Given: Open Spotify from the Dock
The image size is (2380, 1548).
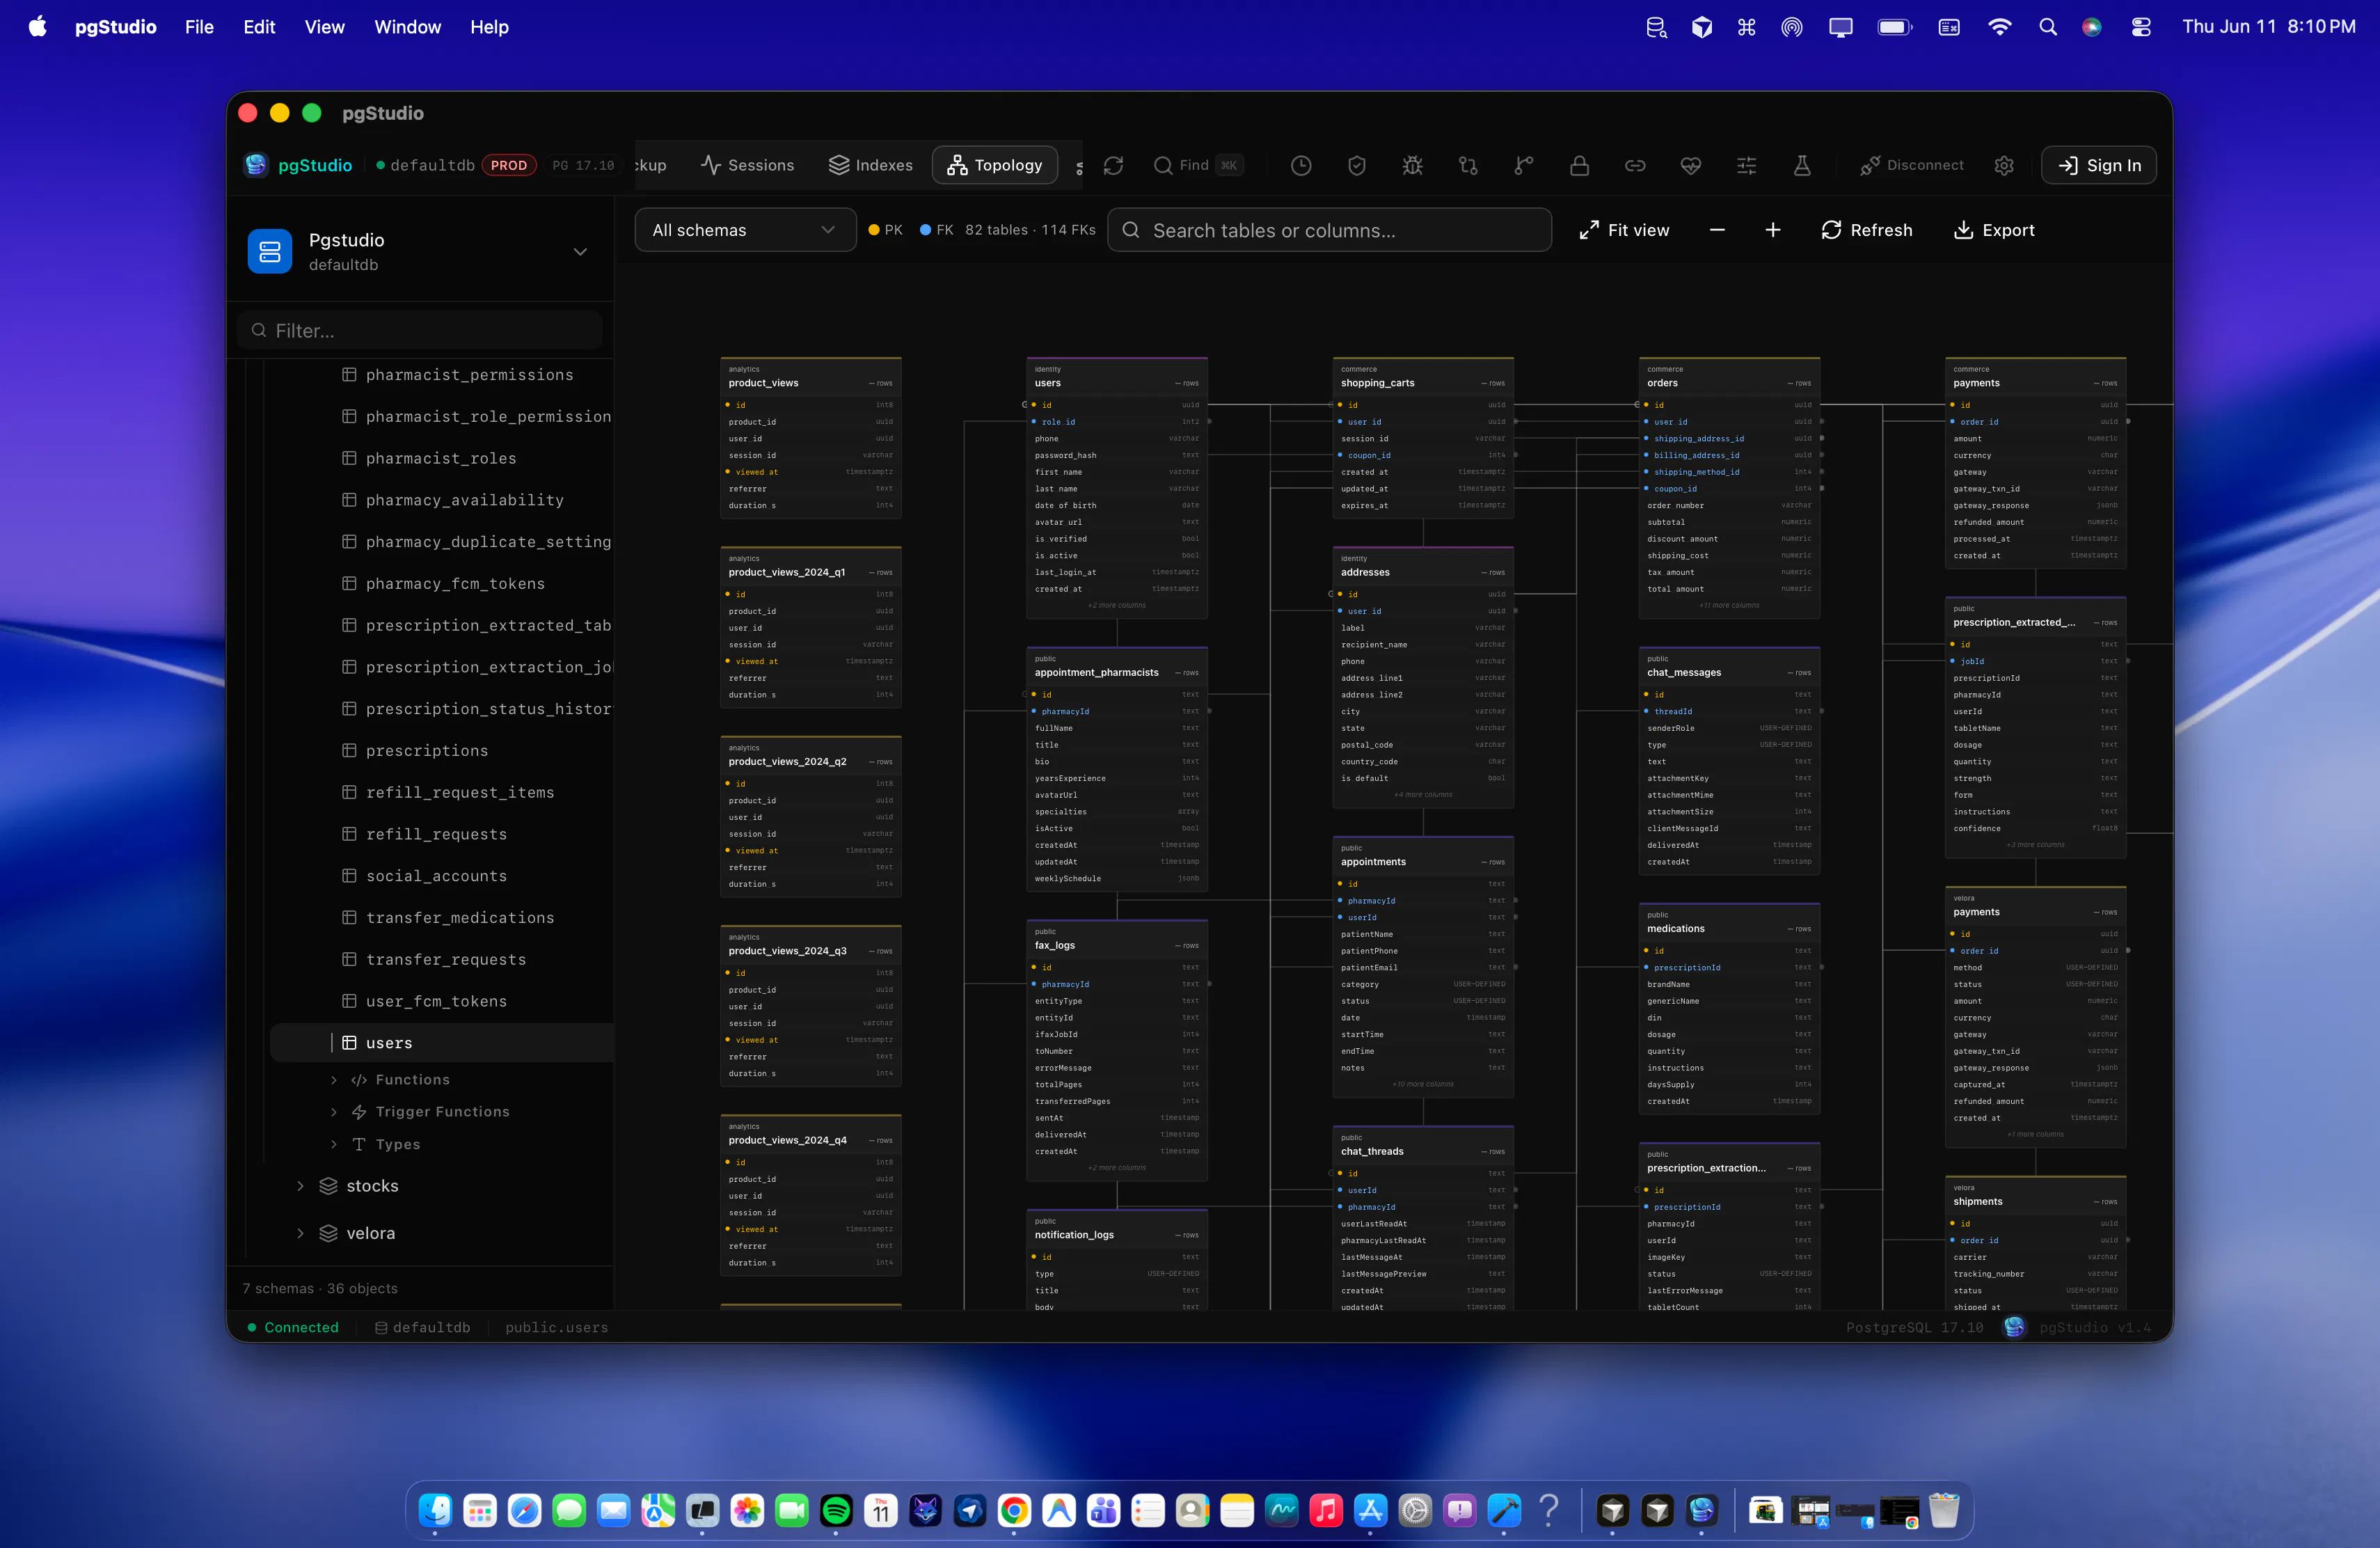Looking at the screenshot, I should click(x=836, y=1510).
